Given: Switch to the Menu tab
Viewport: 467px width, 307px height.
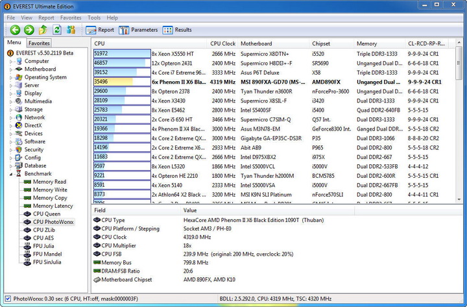Looking at the screenshot, I should point(14,43).
